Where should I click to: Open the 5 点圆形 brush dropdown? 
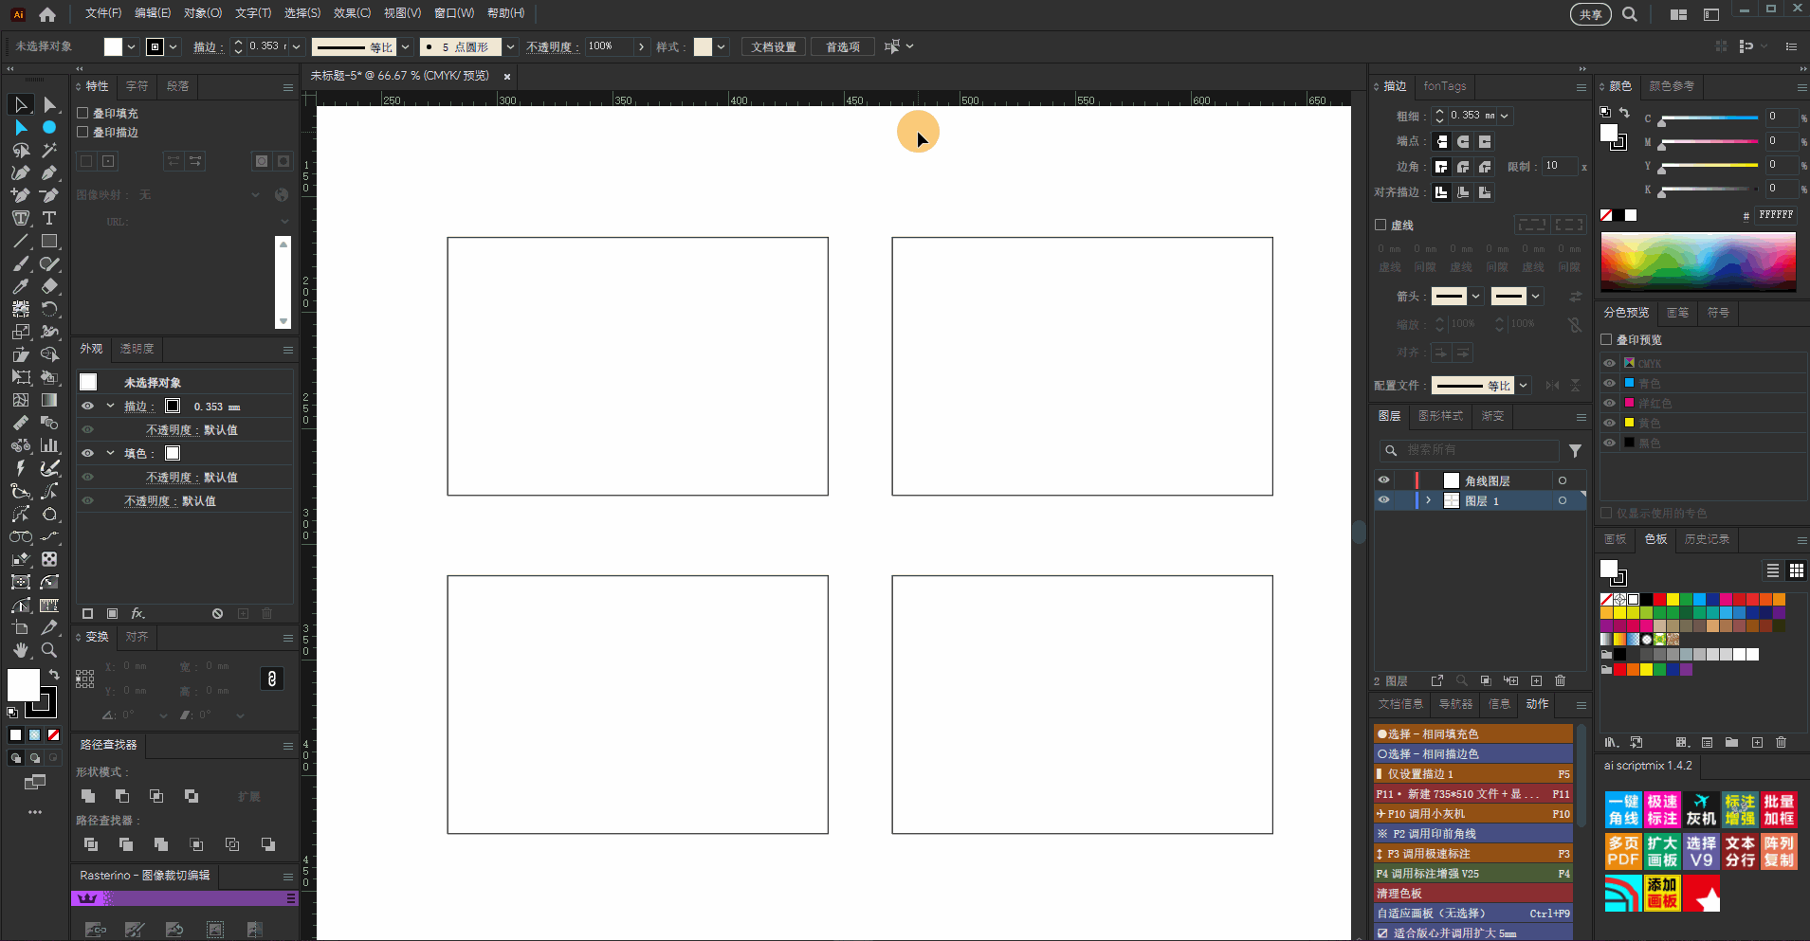(x=510, y=46)
